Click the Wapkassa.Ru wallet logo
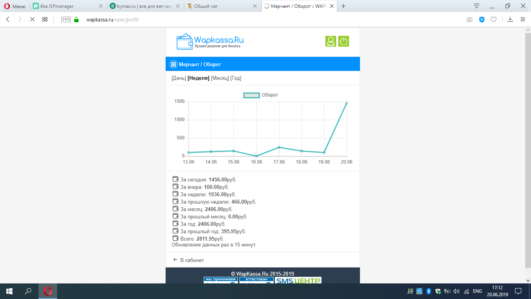Screen dimensions: 531x299 (x=210, y=41)
